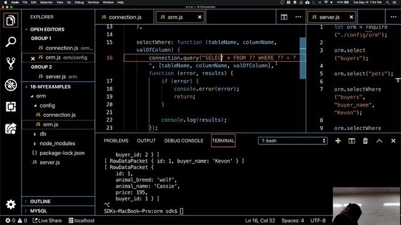
Task: Open the Search view in activity bar
Action: [11, 42]
